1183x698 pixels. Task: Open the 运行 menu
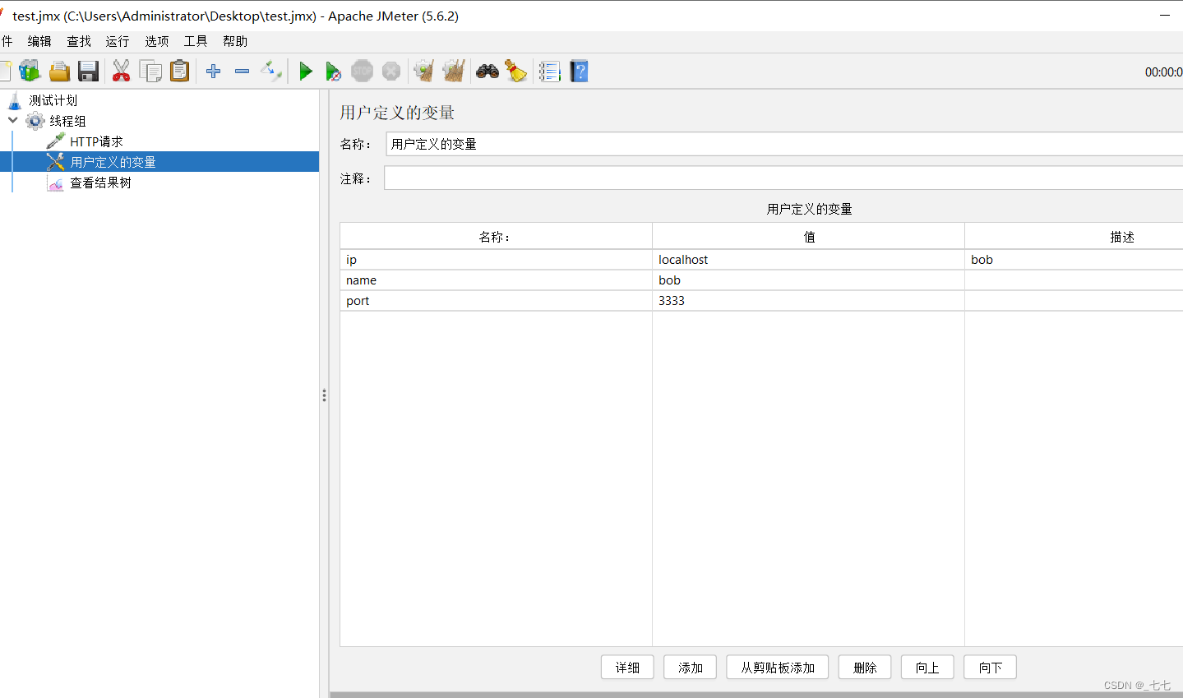118,41
